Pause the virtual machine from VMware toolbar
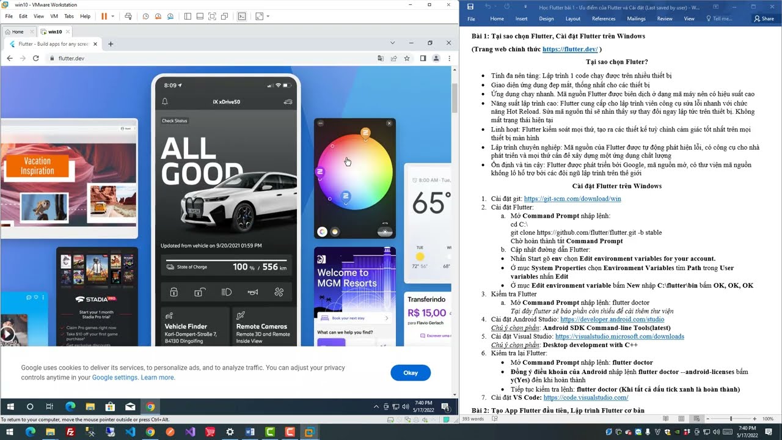This screenshot has height=440, width=782. pyautogui.click(x=104, y=16)
